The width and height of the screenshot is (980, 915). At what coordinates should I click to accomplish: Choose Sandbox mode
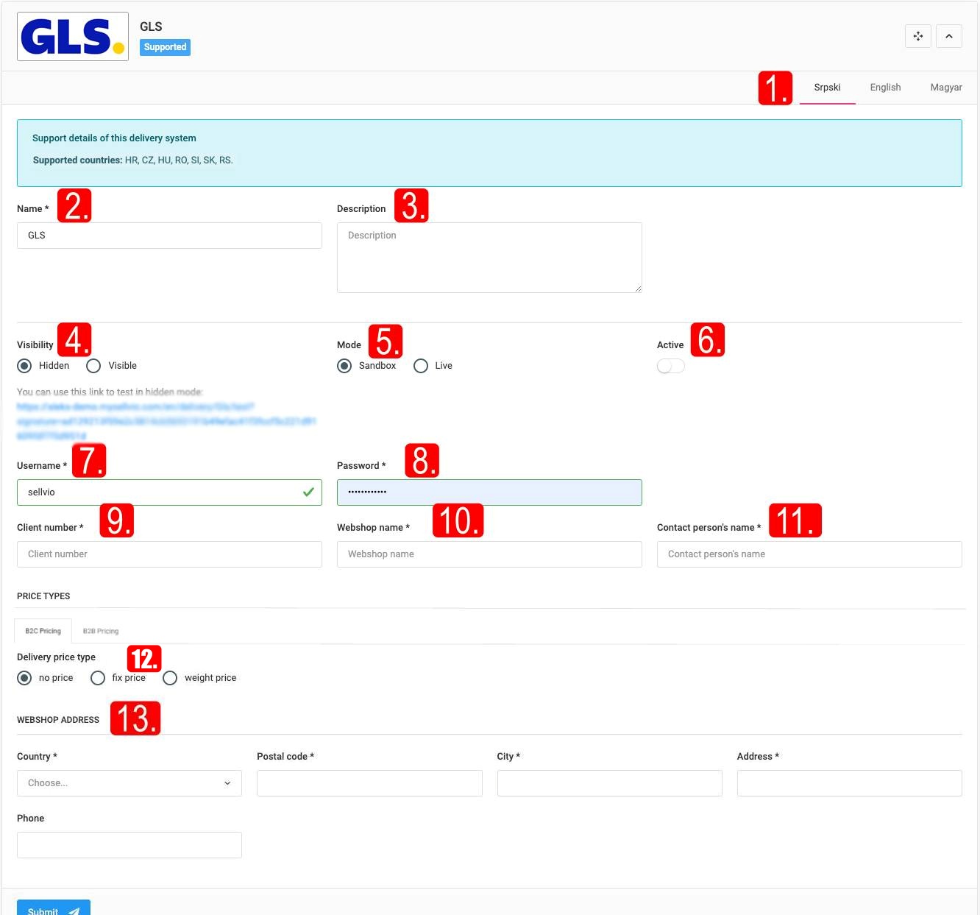tap(344, 366)
